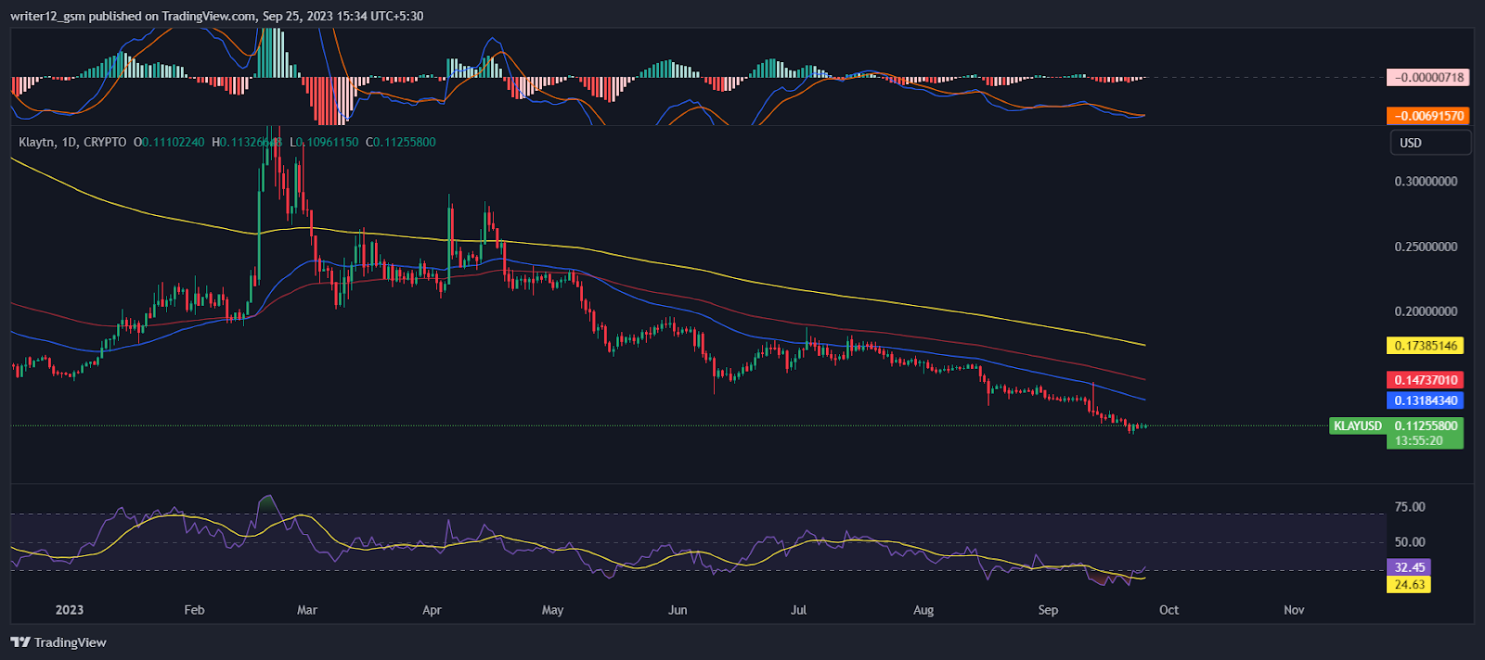Click the Apr label on time axis
Image resolution: width=1485 pixels, height=660 pixels.
tap(432, 610)
